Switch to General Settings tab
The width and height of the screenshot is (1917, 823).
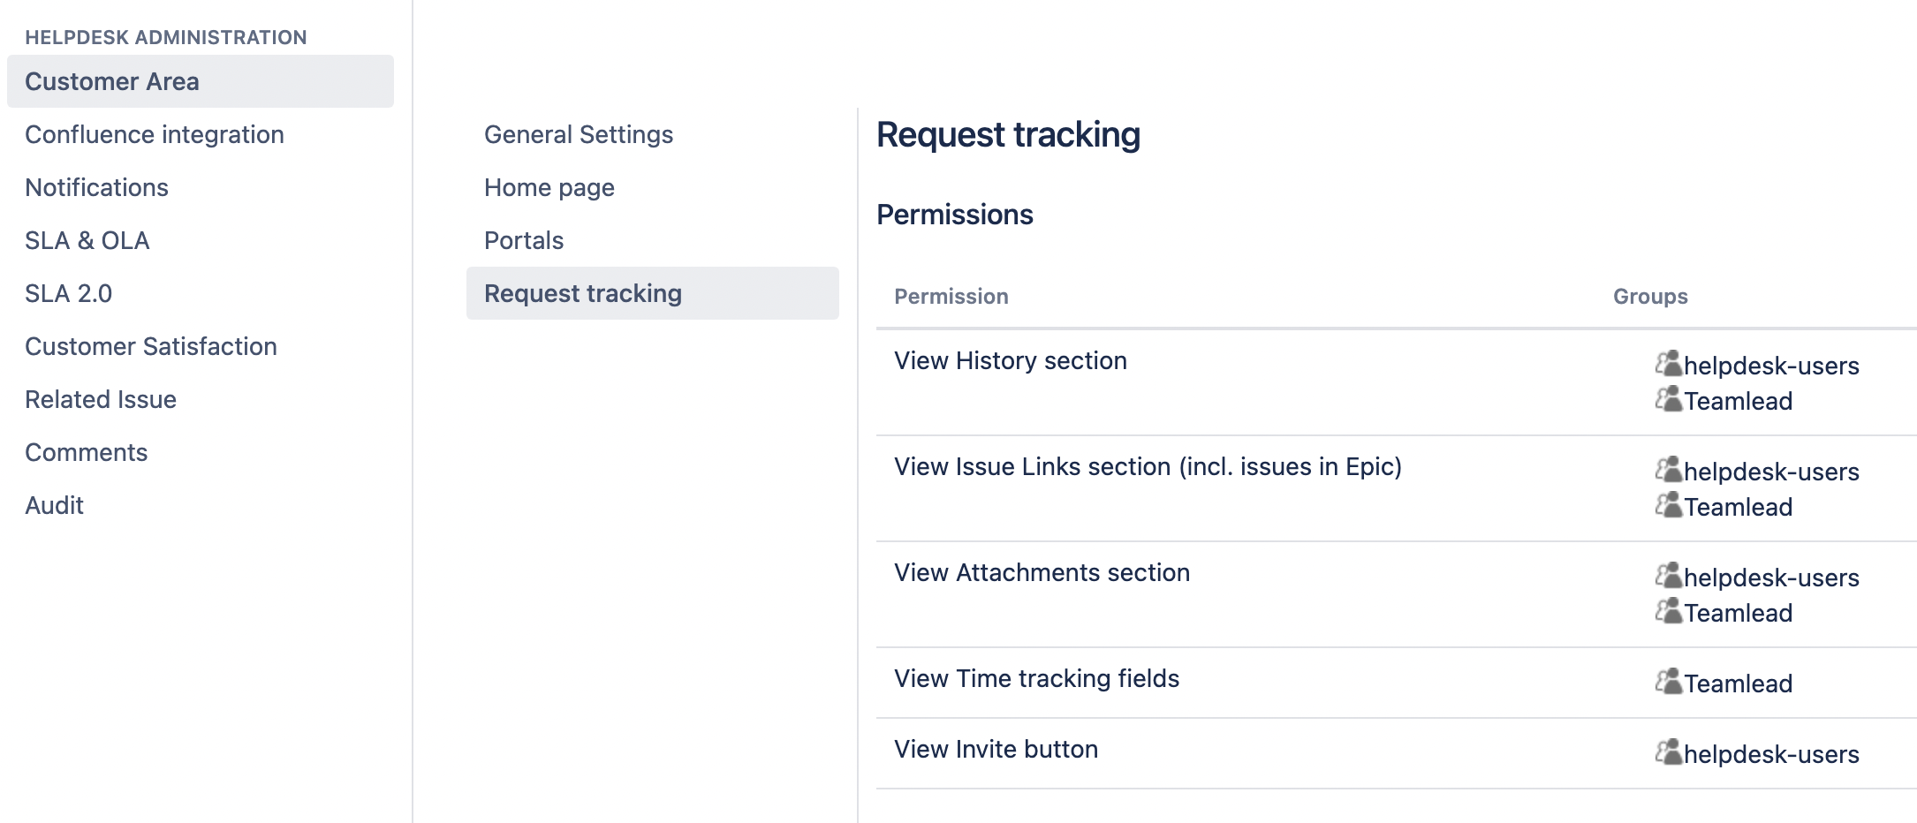[579, 134]
